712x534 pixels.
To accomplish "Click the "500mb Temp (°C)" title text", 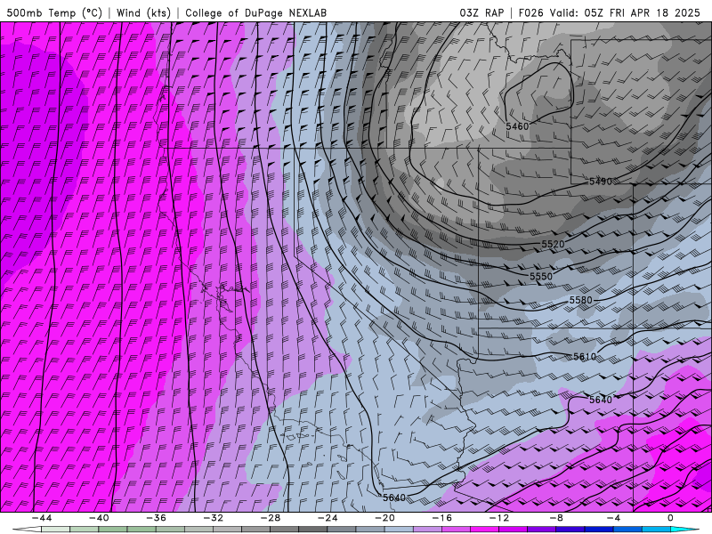I will click(x=54, y=13).
